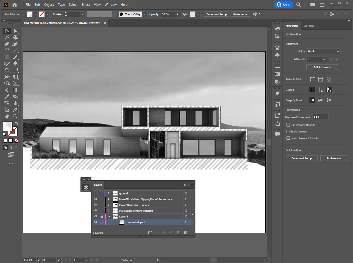Check the Scale Corners option
Image resolution: width=353 pixels, height=263 pixels.
point(288,131)
